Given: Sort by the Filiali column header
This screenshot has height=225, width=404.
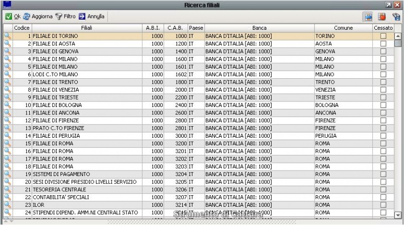Looking at the screenshot, I should point(87,28).
